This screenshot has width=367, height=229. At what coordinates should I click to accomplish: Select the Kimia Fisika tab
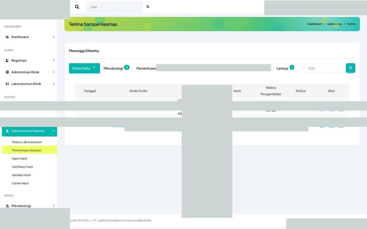[x=84, y=68]
